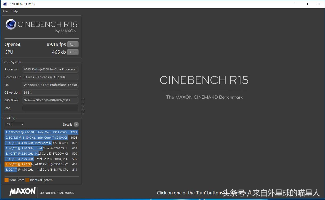The height and width of the screenshot is (200, 325).
Task: Click the Cinebench app icon in title bar
Action: [x=5, y=4]
